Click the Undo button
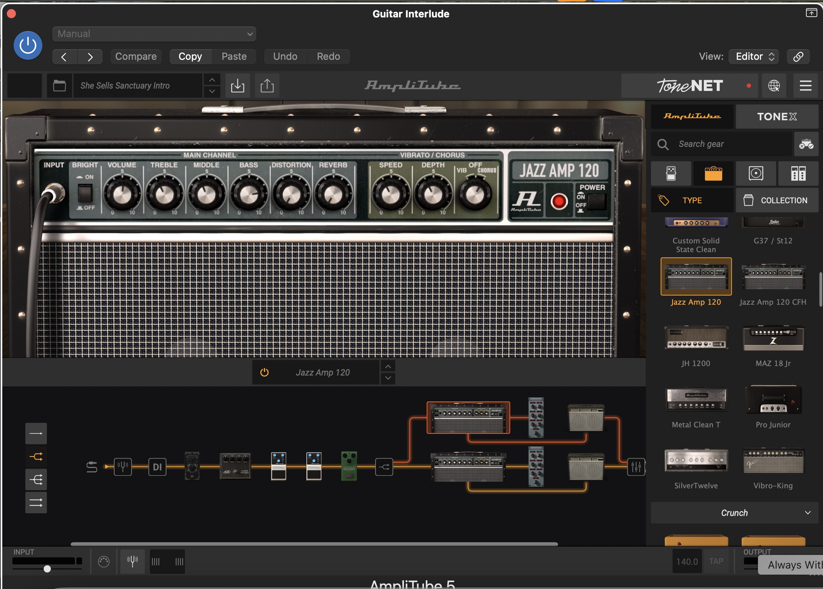The image size is (823, 589). coord(285,57)
